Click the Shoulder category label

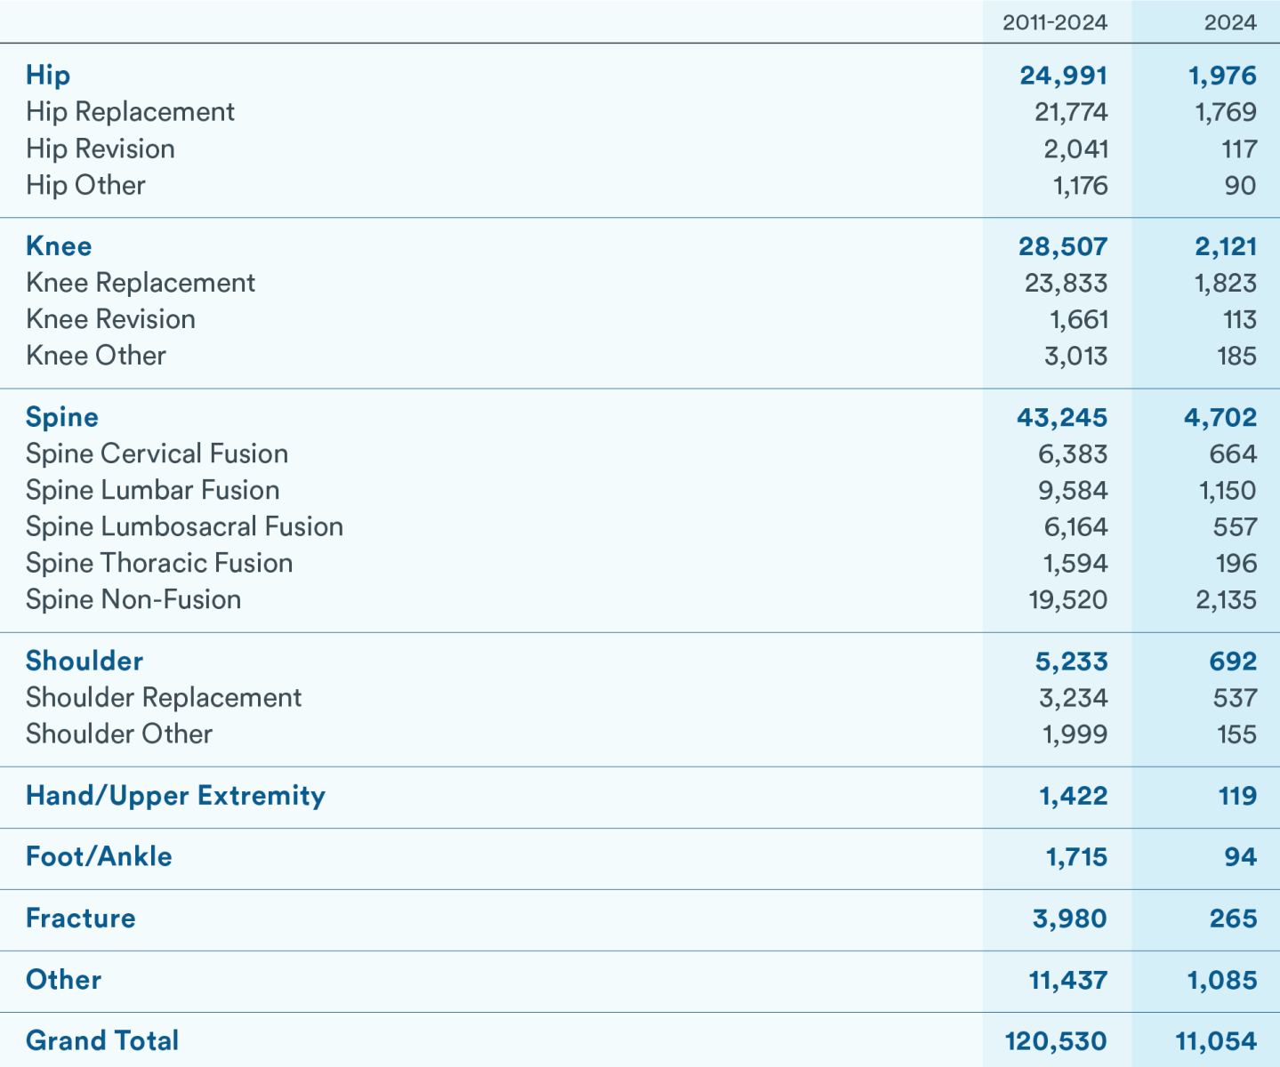[x=85, y=661]
